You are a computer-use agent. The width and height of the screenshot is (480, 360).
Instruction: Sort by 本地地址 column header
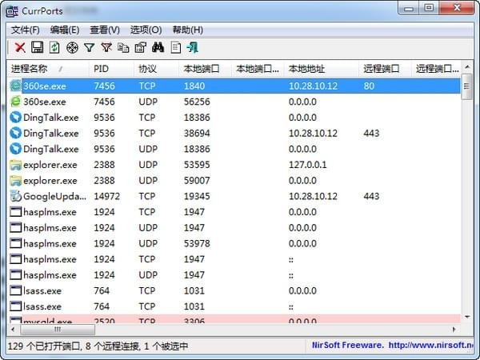322,69
